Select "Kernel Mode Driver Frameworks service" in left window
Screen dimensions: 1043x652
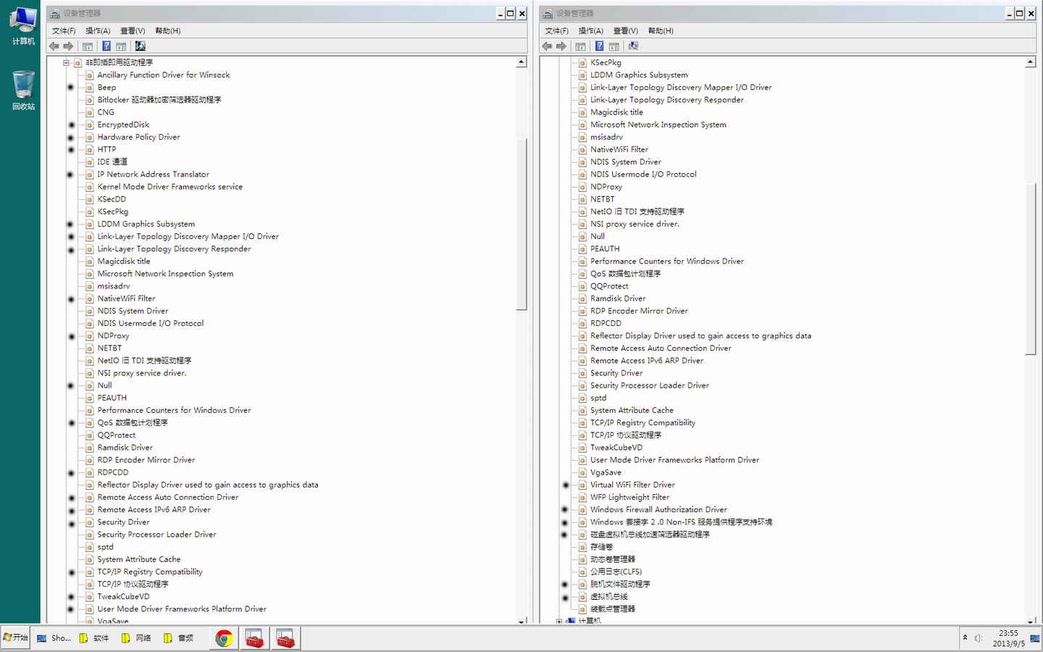coord(170,187)
